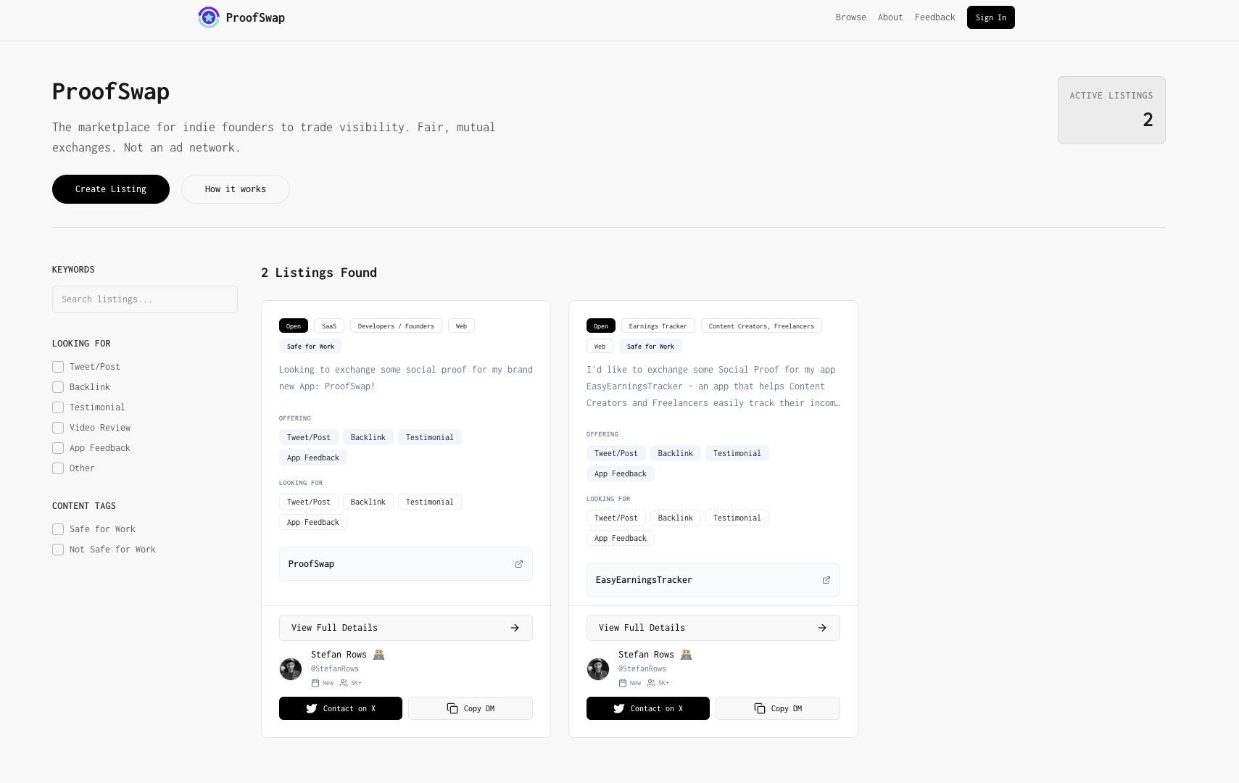Open the Browse menu item

click(x=850, y=17)
